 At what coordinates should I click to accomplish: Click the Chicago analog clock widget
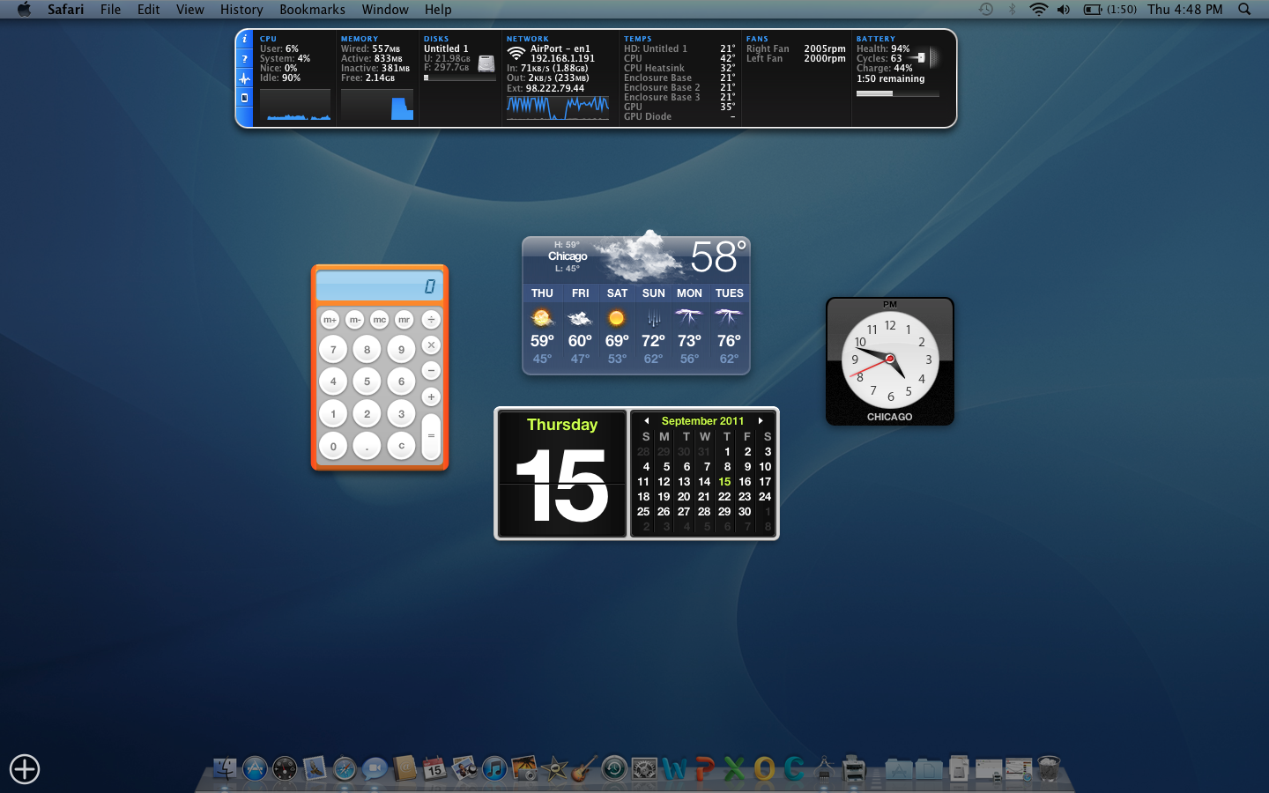pos(890,361)
